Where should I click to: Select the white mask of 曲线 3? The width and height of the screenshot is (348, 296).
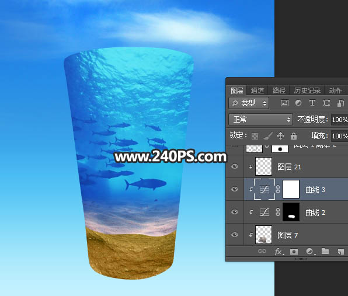[x=291, y=189]
